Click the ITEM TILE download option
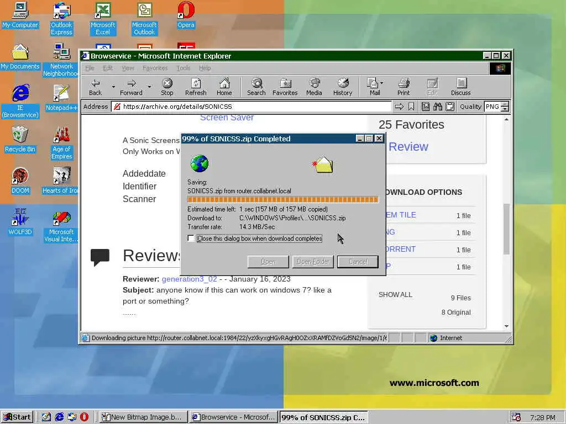 coord(401,215)
